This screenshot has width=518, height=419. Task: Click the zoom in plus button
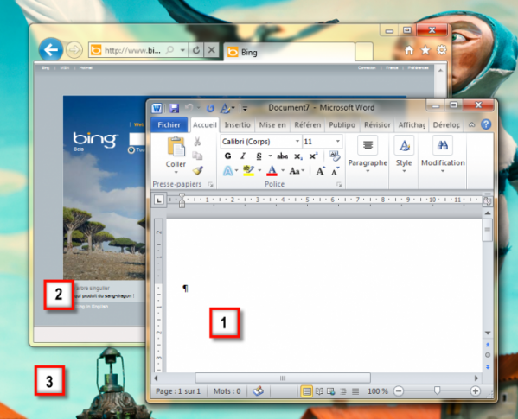475,391
